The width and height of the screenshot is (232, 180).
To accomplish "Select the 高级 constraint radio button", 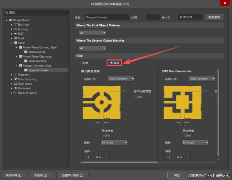I will (x=111, y=63).
